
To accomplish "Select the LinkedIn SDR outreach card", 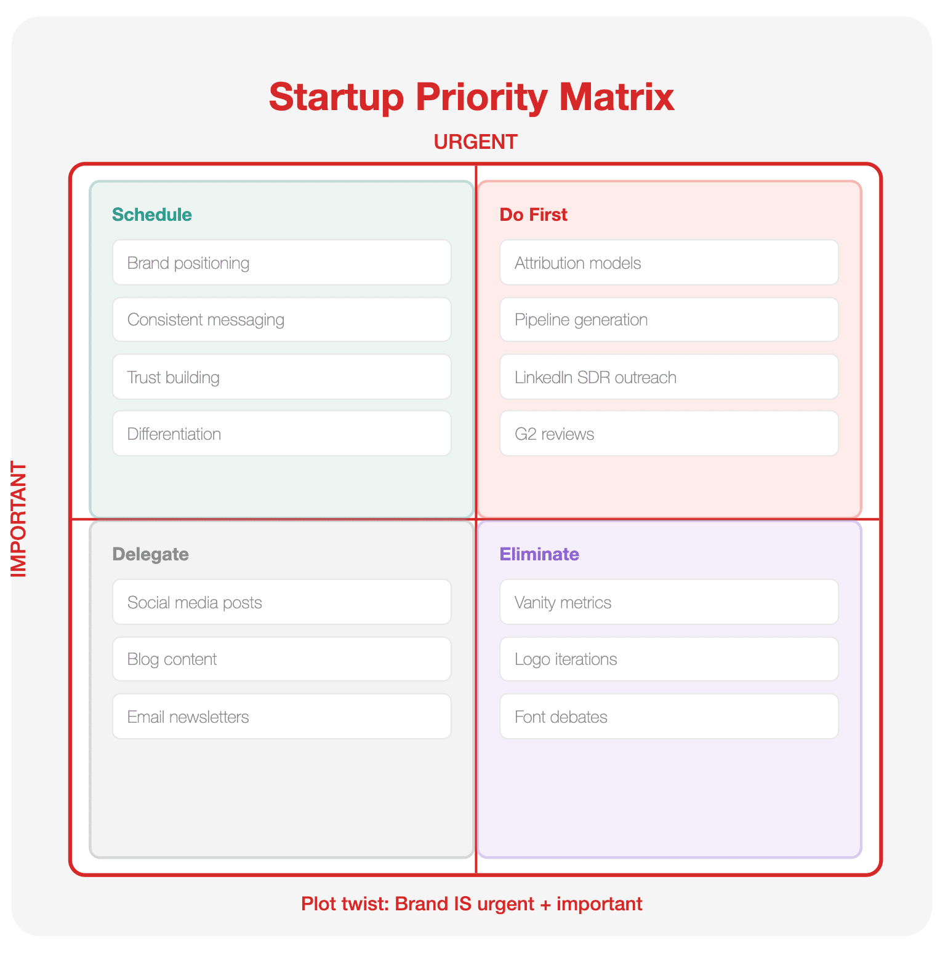I will coord(669,376).
